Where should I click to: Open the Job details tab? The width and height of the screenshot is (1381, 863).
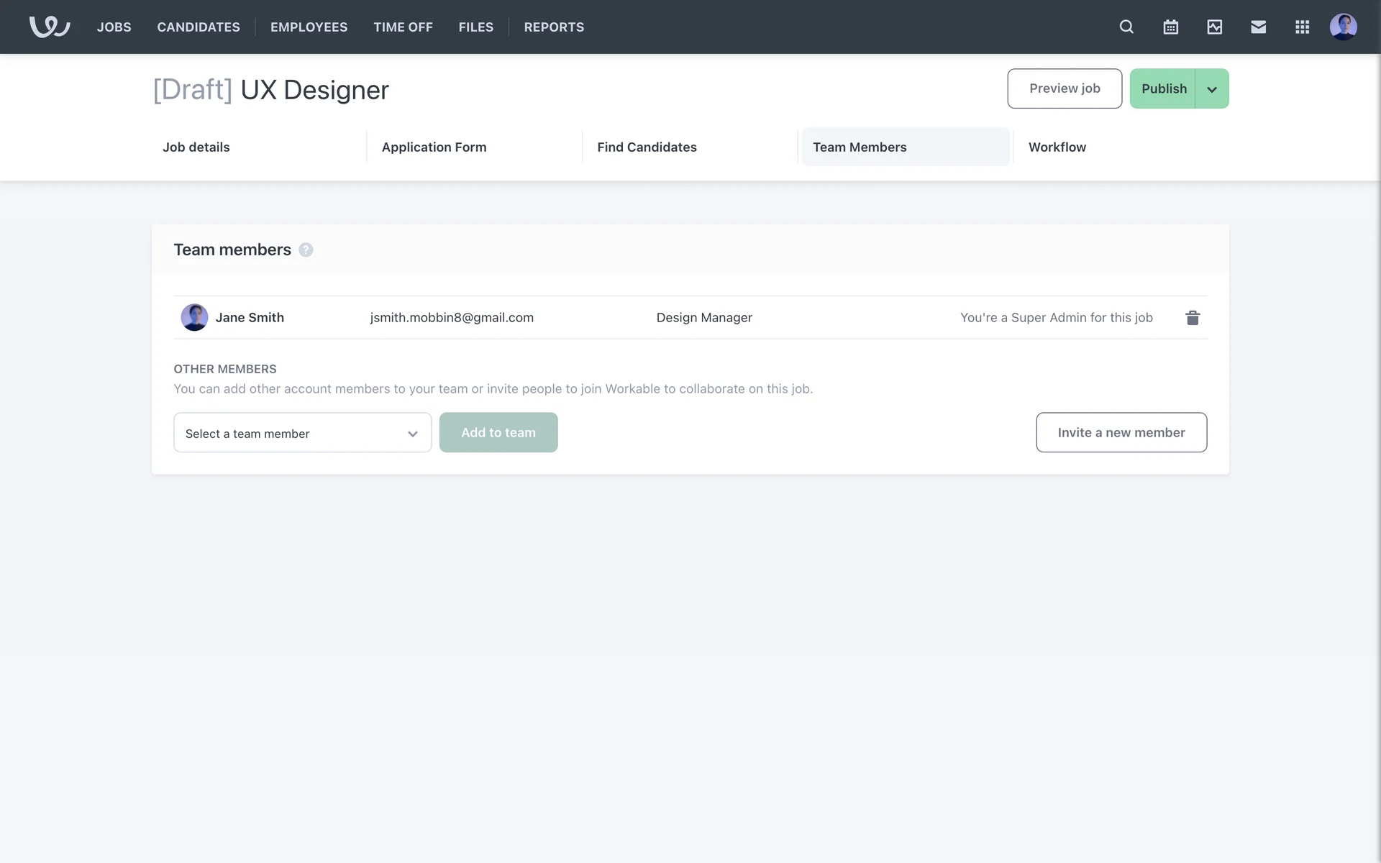point(196,147)
